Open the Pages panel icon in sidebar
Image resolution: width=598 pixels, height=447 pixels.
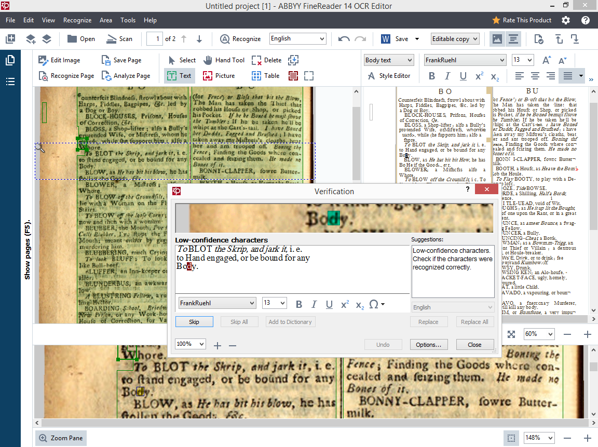(x=10, y=60)
